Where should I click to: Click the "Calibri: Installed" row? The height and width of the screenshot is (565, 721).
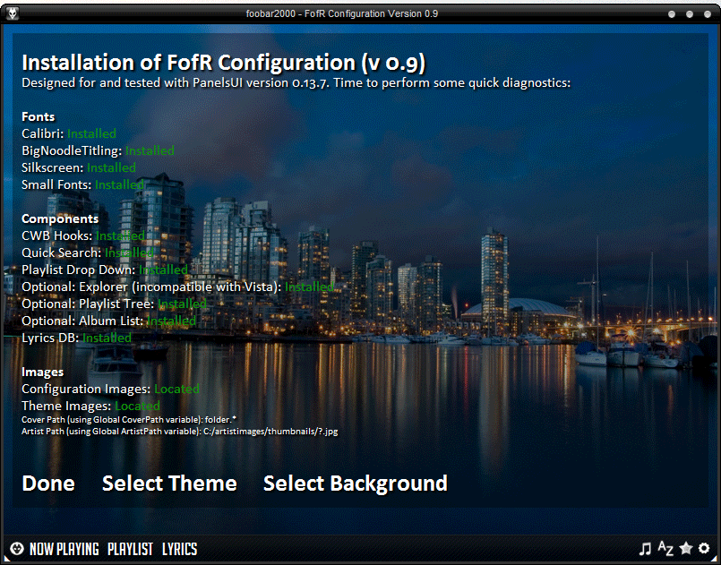(69, 133)
